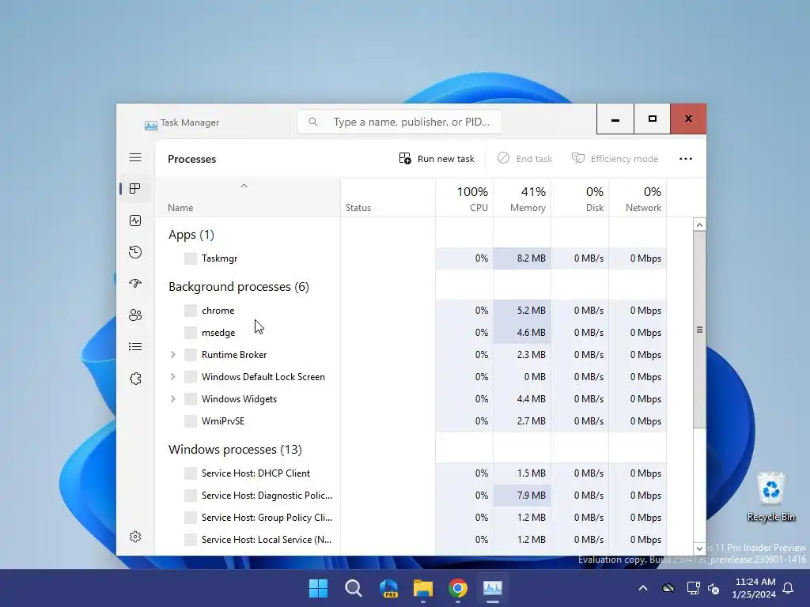Launch Microsoft Edge PRE from the taskbar
The height and width of the screenshot is (607, 810).
coord(388,588)
